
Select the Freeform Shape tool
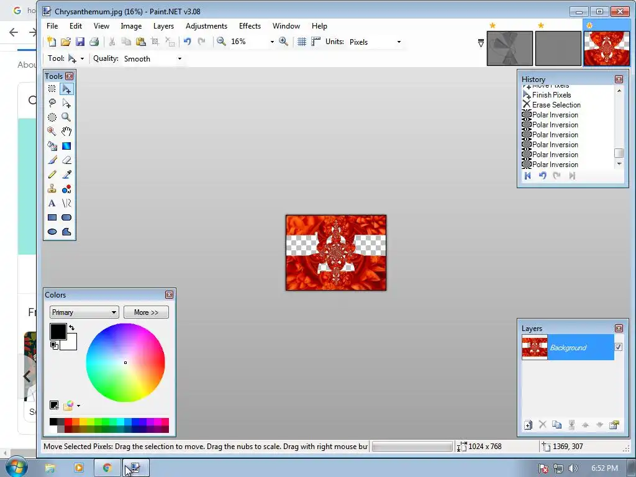click(66, 232)
